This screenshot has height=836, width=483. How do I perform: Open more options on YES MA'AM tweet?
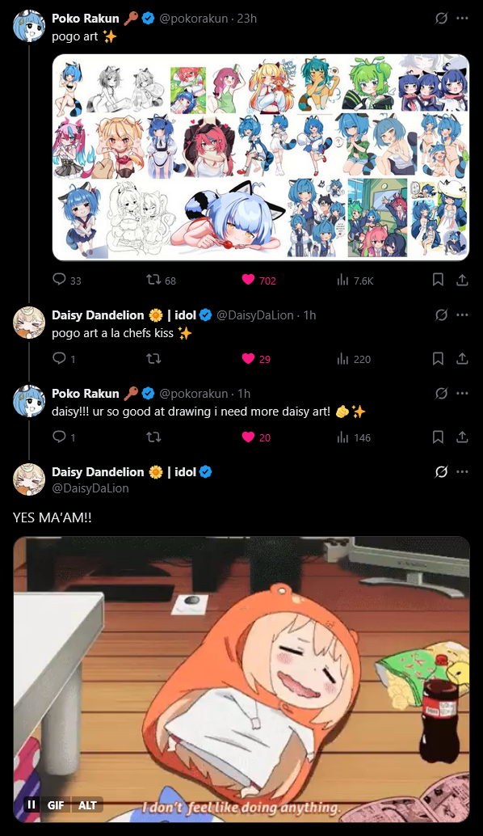click(462, 472)
